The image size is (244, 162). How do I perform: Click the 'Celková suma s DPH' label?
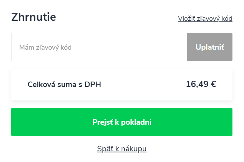click(64, 85)
